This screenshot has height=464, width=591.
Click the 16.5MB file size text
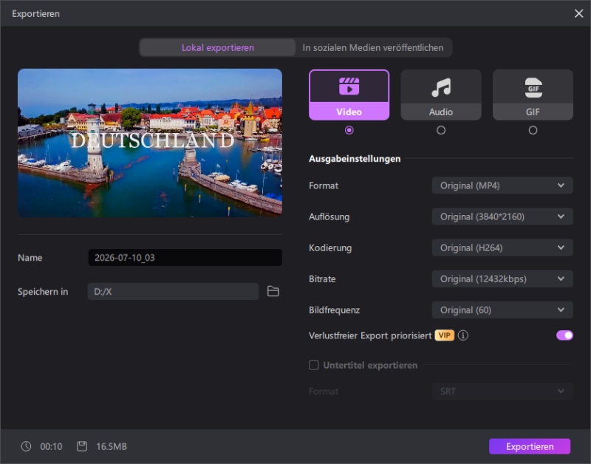click(112, 447)
